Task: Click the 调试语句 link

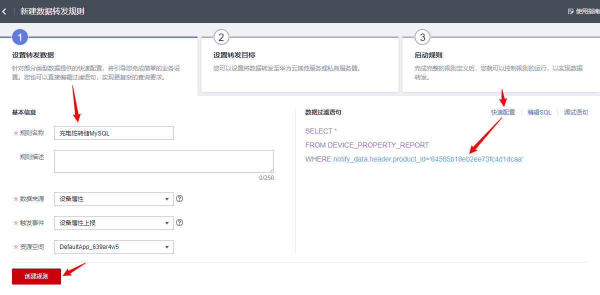Action: click(x=576, y=112)
